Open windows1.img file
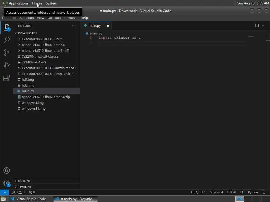The width and height of the screenshot is (270, 202). click(46, 103)
